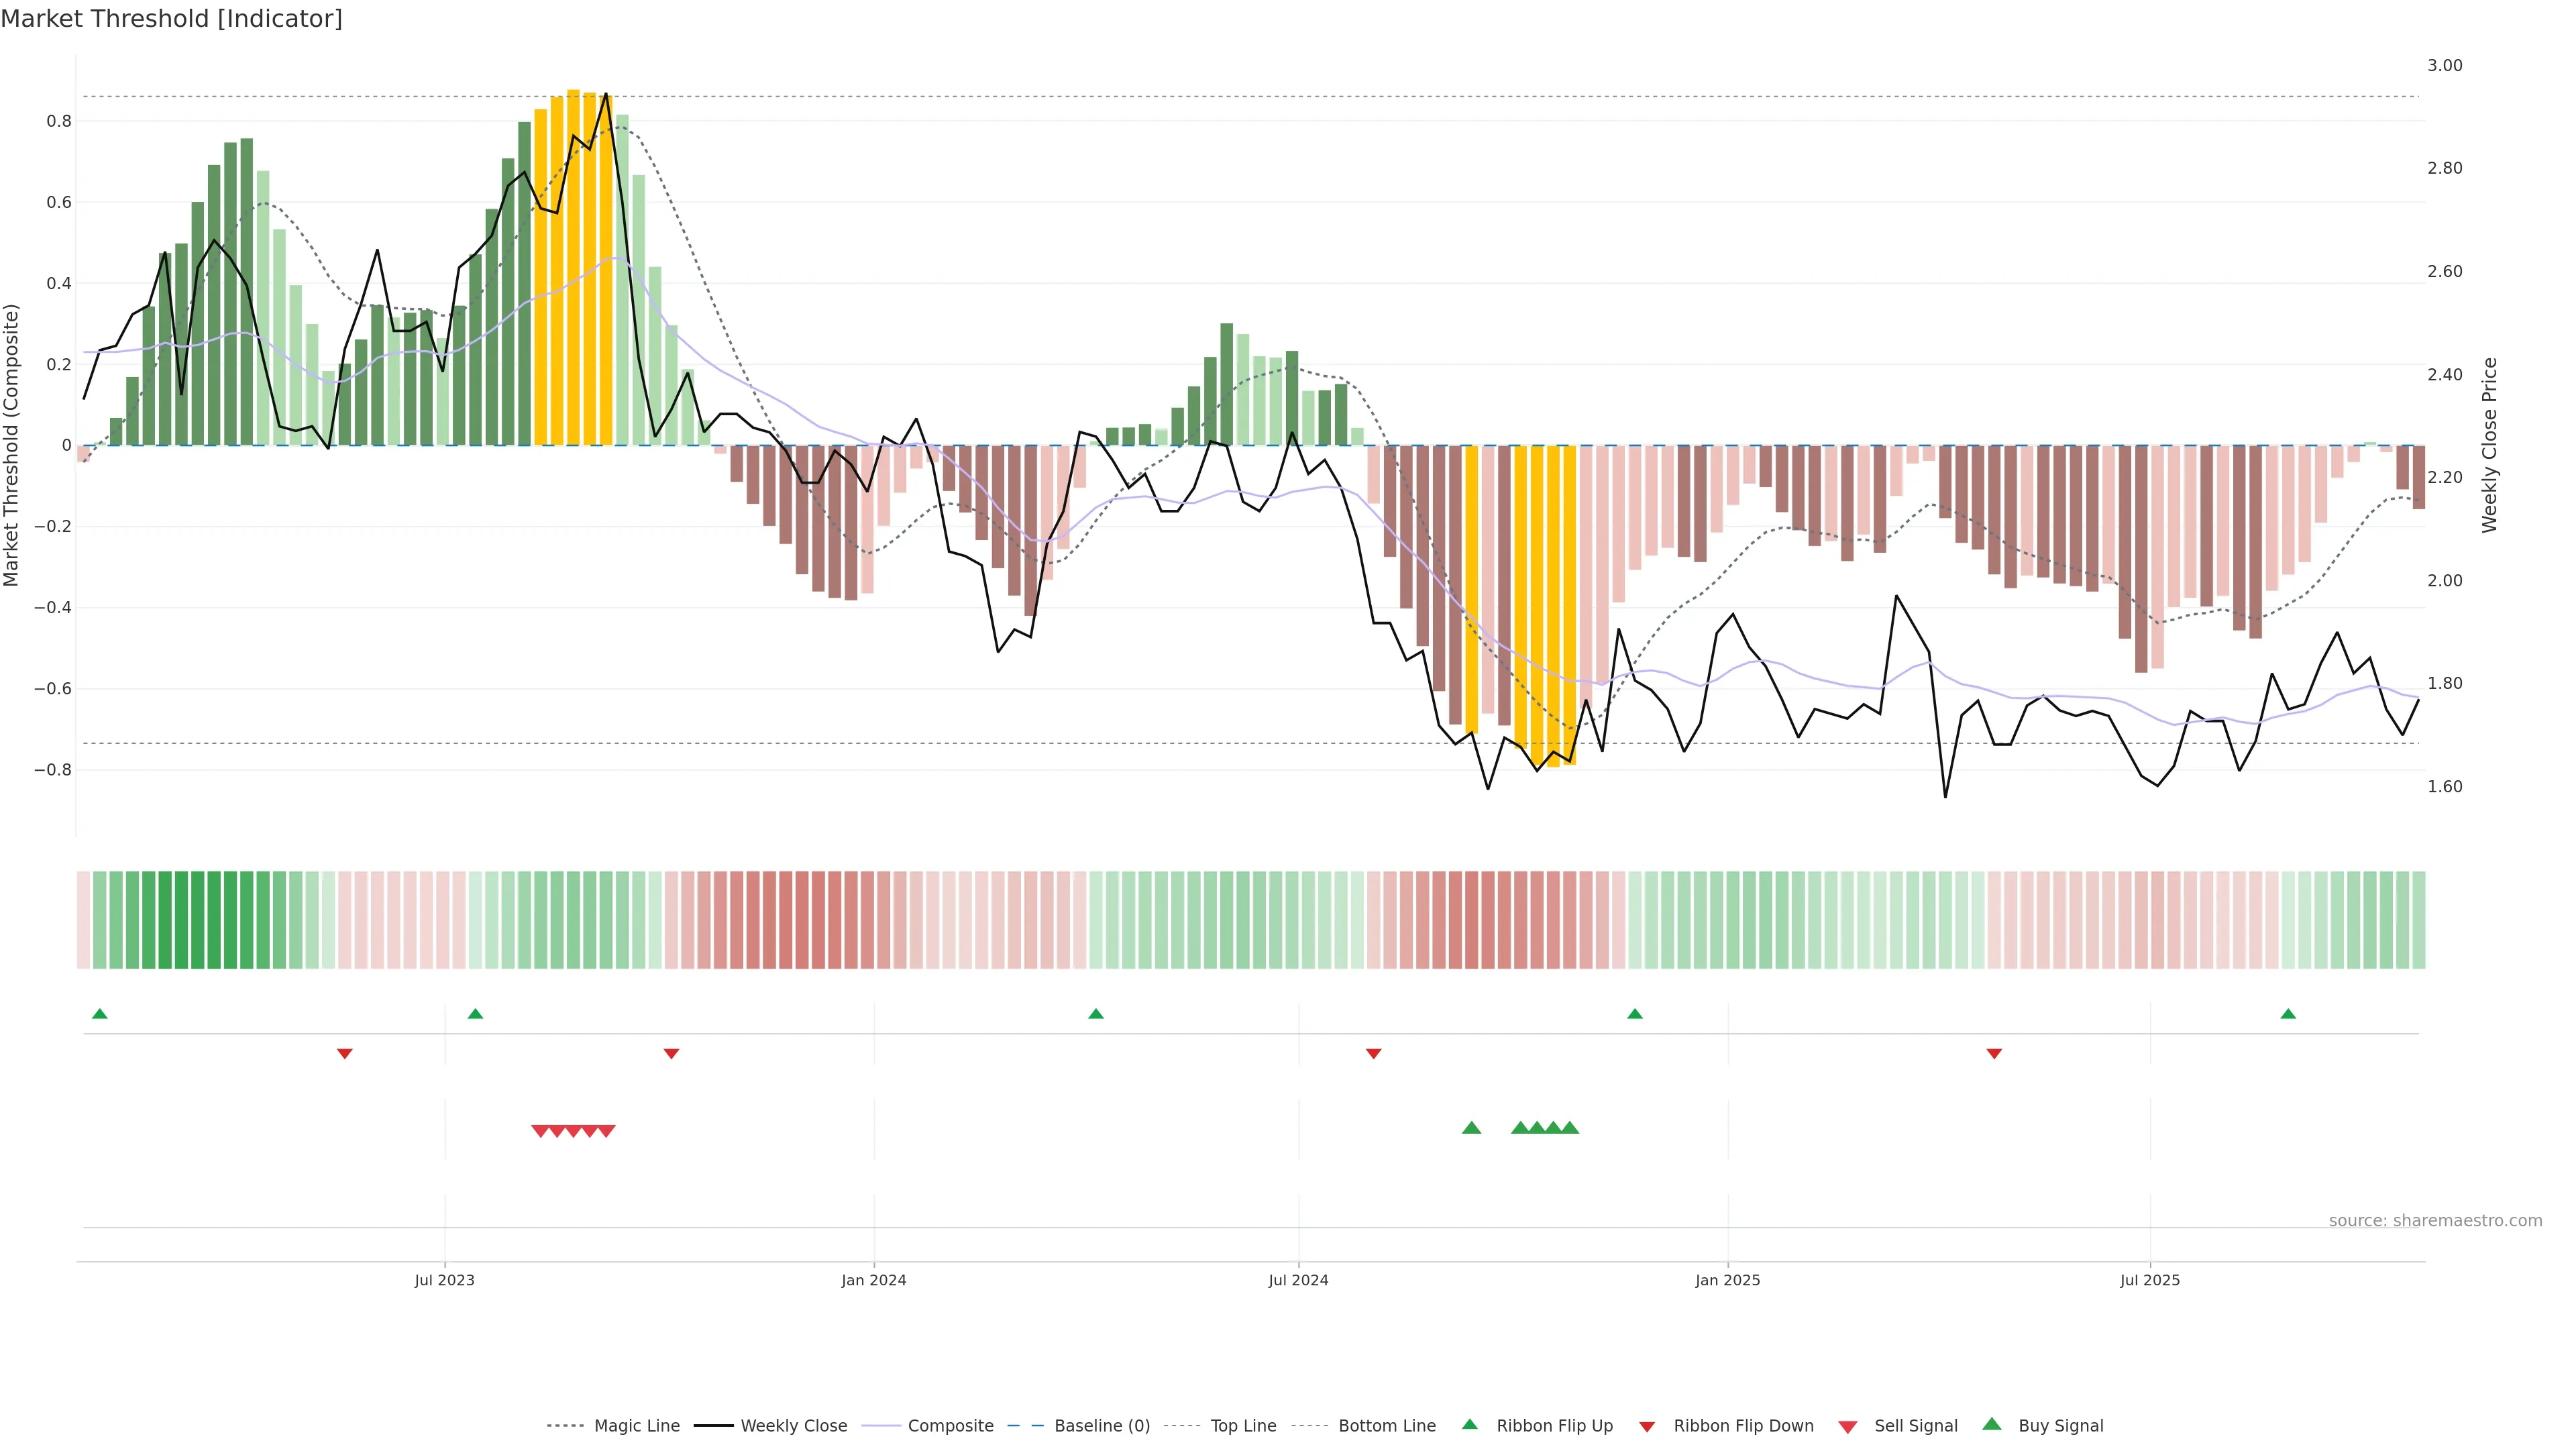Click the Ribbon Flip Up legend triangle
2576x1449 pixels.
click(x=1469, y=1424)
